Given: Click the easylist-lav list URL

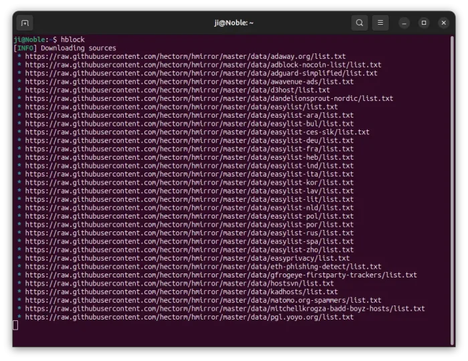Looking at the screenshot, I should pyautogui.click(x=189, y=191).
